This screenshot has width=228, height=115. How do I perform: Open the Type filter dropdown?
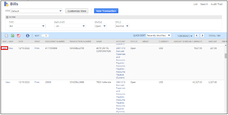[x=27, y=26]
